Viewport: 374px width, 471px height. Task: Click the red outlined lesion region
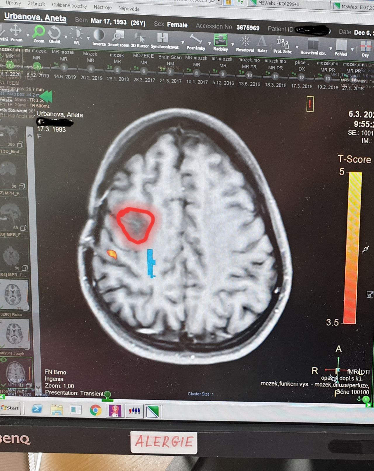(x=136, y=225)
